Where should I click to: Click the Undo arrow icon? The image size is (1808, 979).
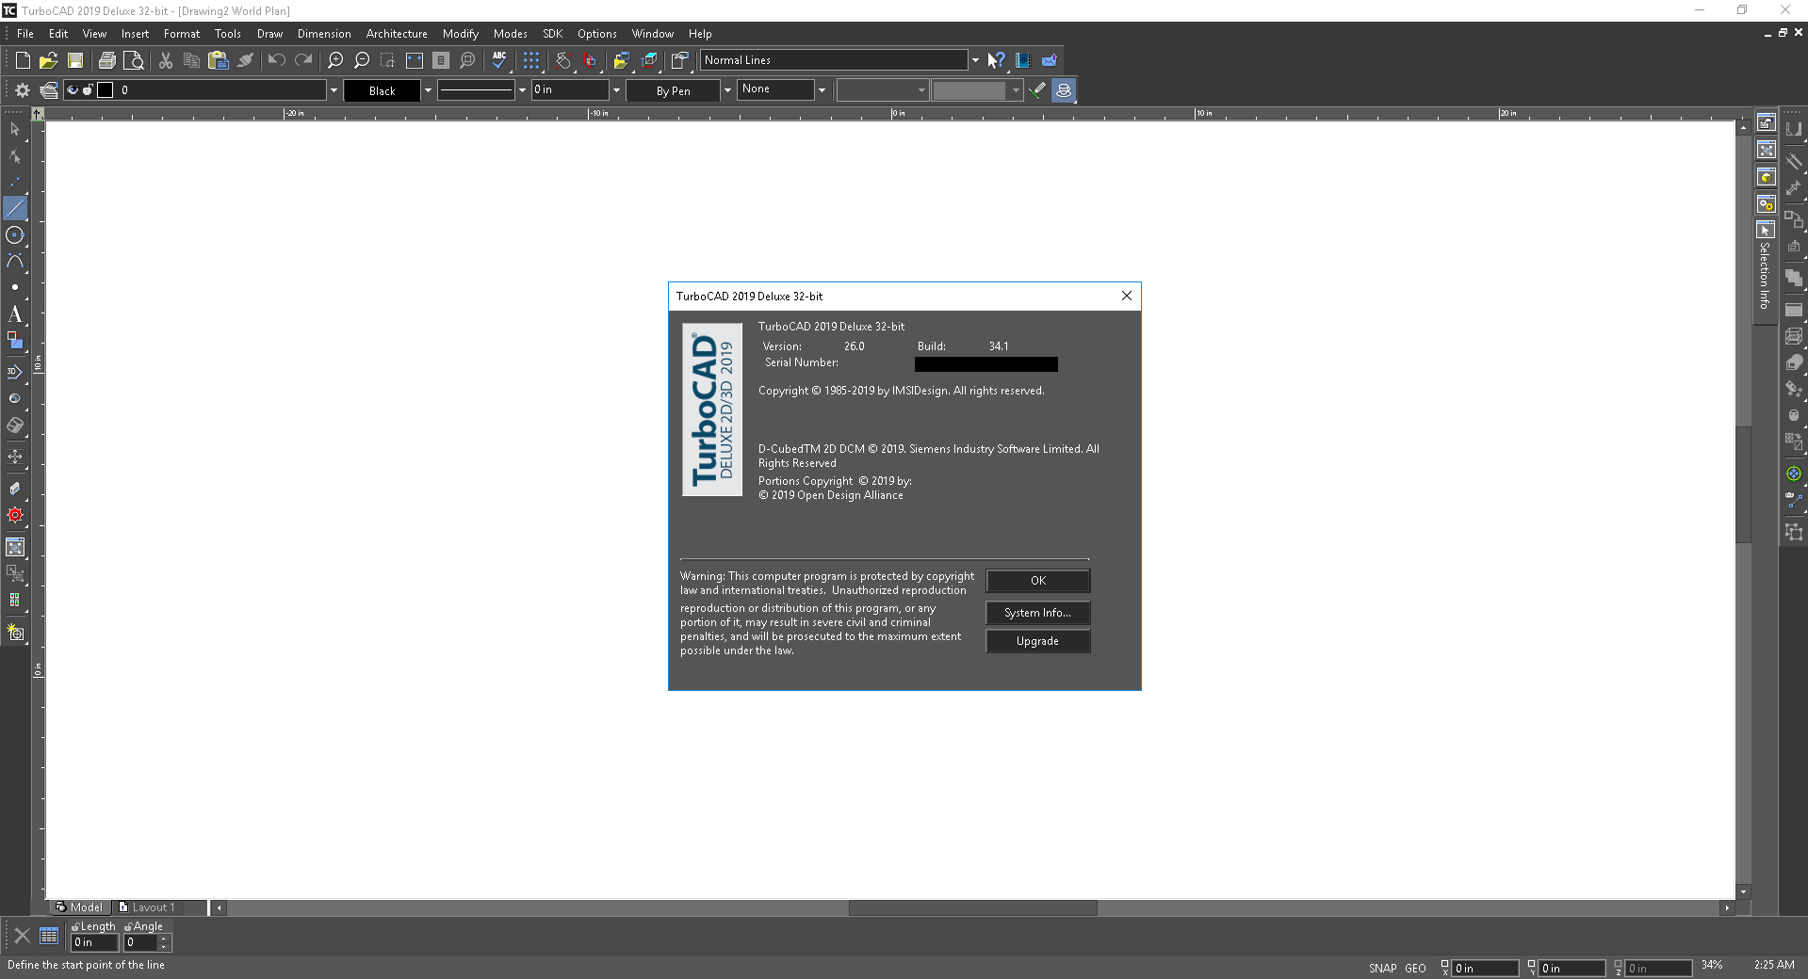tap(276, 60)
